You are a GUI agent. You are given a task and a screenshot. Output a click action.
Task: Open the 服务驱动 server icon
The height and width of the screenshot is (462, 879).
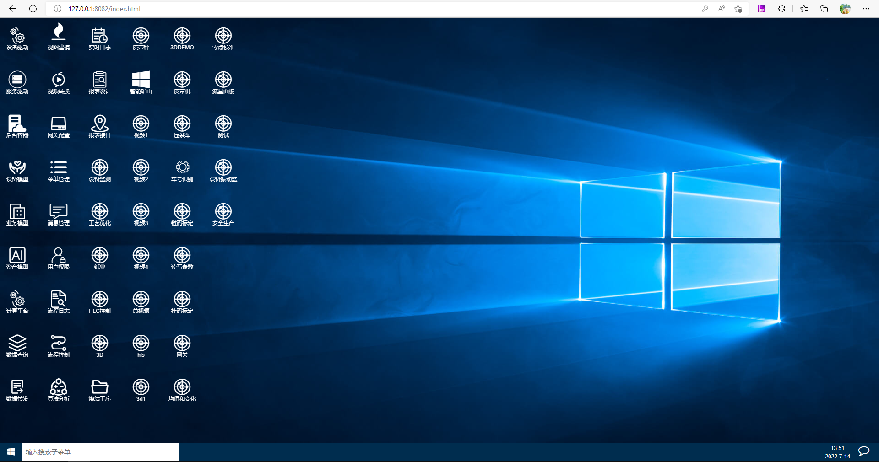[17, 82]
